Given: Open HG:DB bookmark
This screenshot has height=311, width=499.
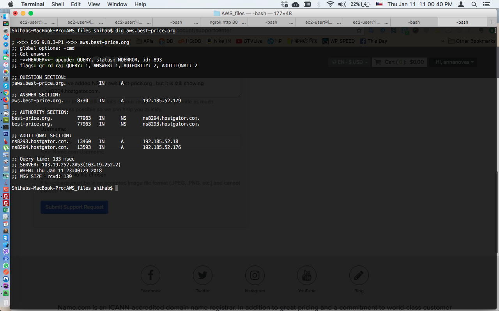Looking at the screenshot, I should [x=190, y=41].
